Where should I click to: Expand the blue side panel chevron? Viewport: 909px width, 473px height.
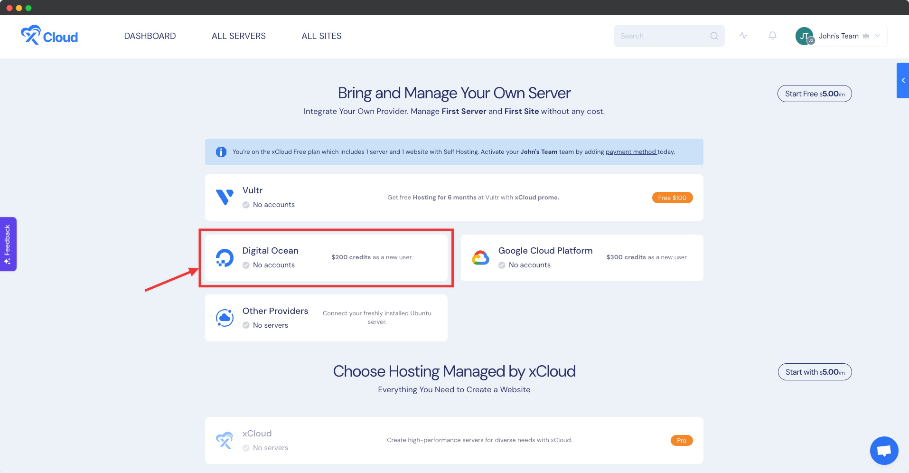click(903, 80)
